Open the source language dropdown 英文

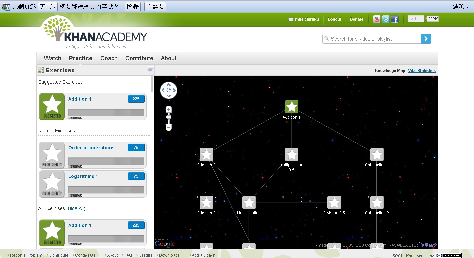(48, 6)
